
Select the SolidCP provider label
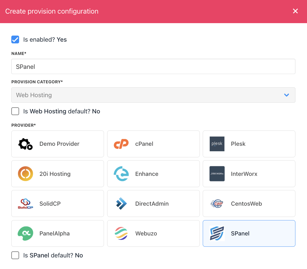point(50,204)
